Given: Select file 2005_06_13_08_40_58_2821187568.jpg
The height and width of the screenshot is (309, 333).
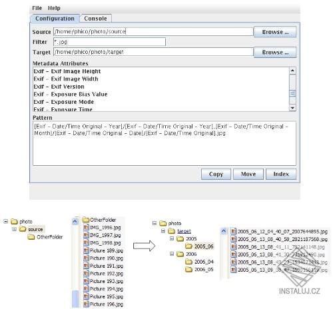Looking at the screenshot, I should pos(279,239).
